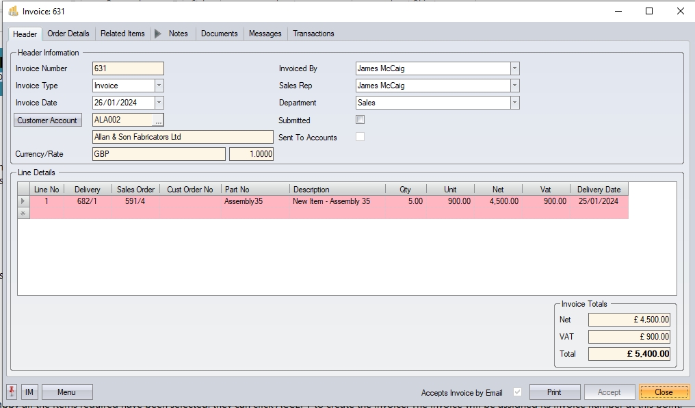Click the arrow icon beside Notes tab
695x408 pixels.
point(158,34)
